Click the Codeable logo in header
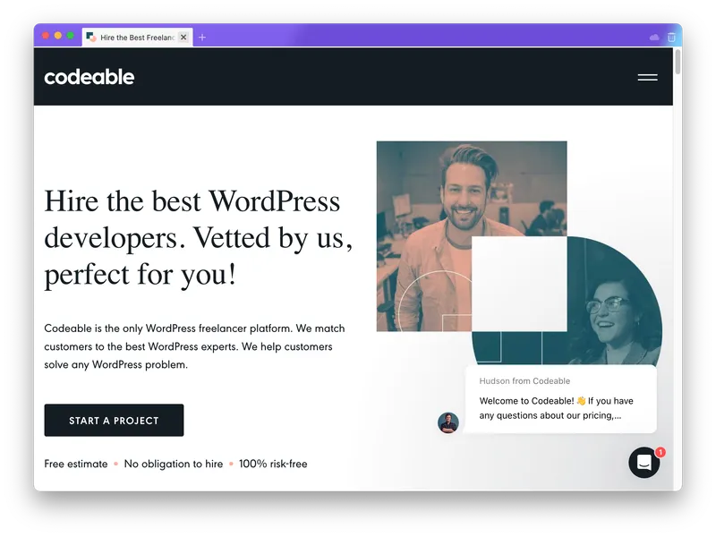 tap(89, 77)
